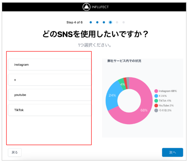The width and height of the screenshot is (188, 163).
Task: Jump to the third step dot
Action: [104, 22]
